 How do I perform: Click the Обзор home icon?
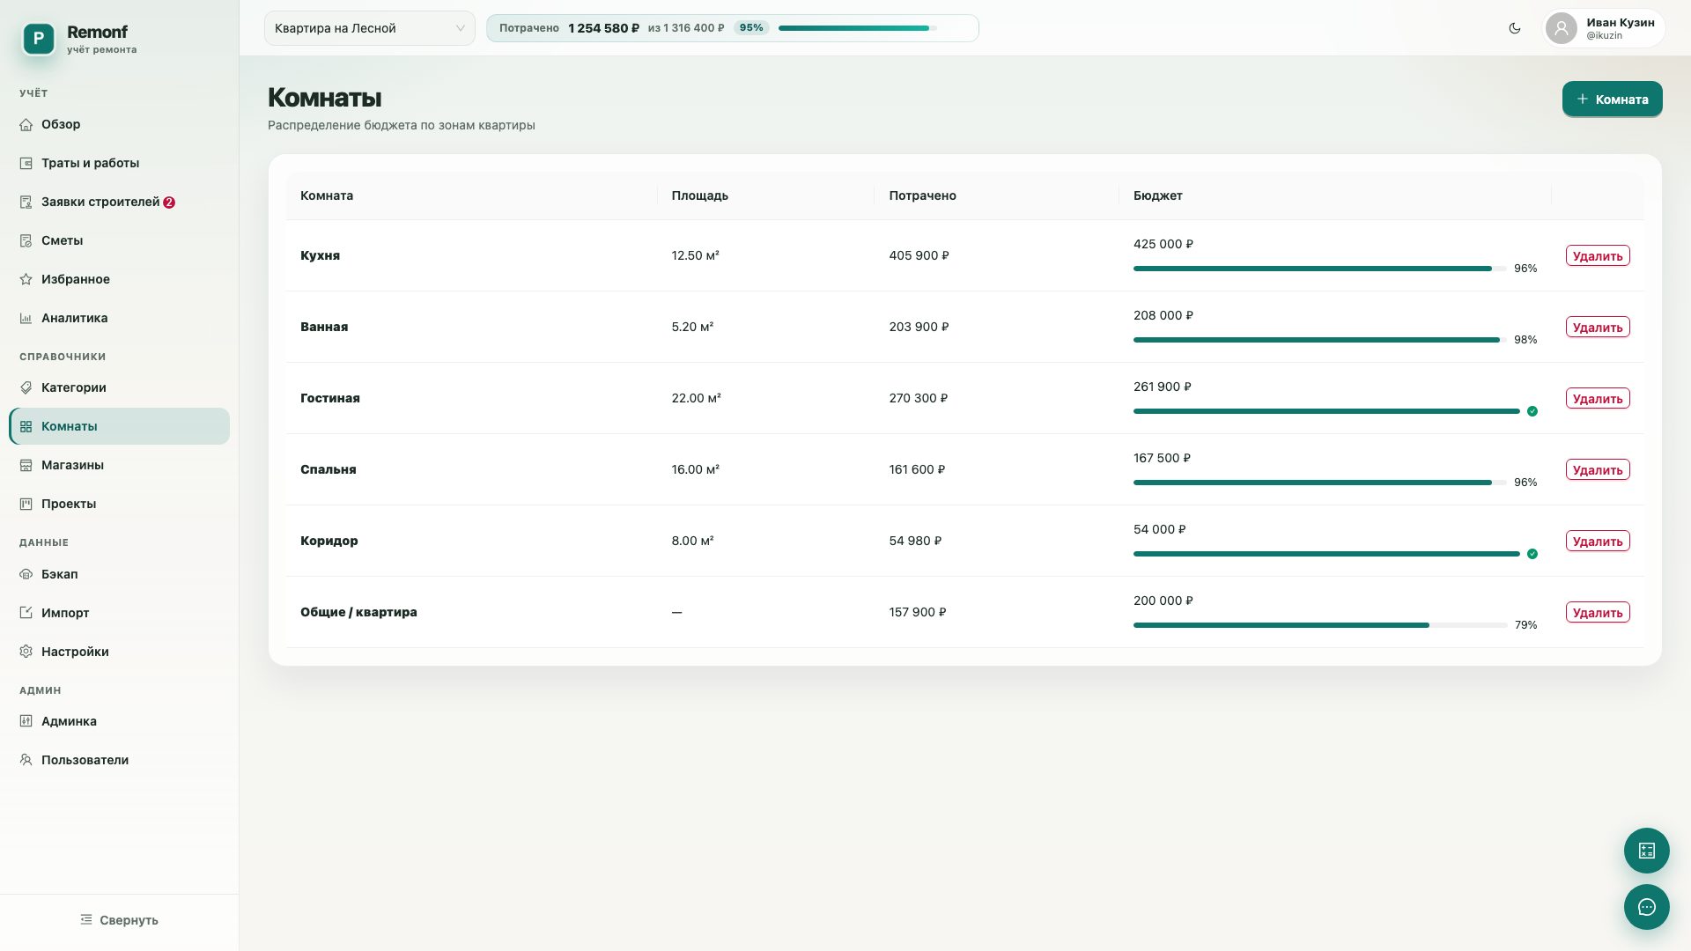[26, 124]
